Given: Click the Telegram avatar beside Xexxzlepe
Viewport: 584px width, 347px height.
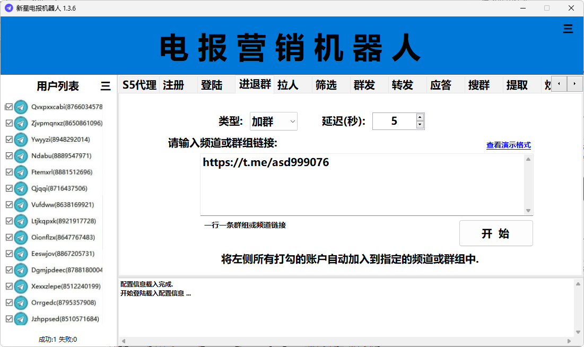Looking at the screenshot, I should click(x=21, y=287).
